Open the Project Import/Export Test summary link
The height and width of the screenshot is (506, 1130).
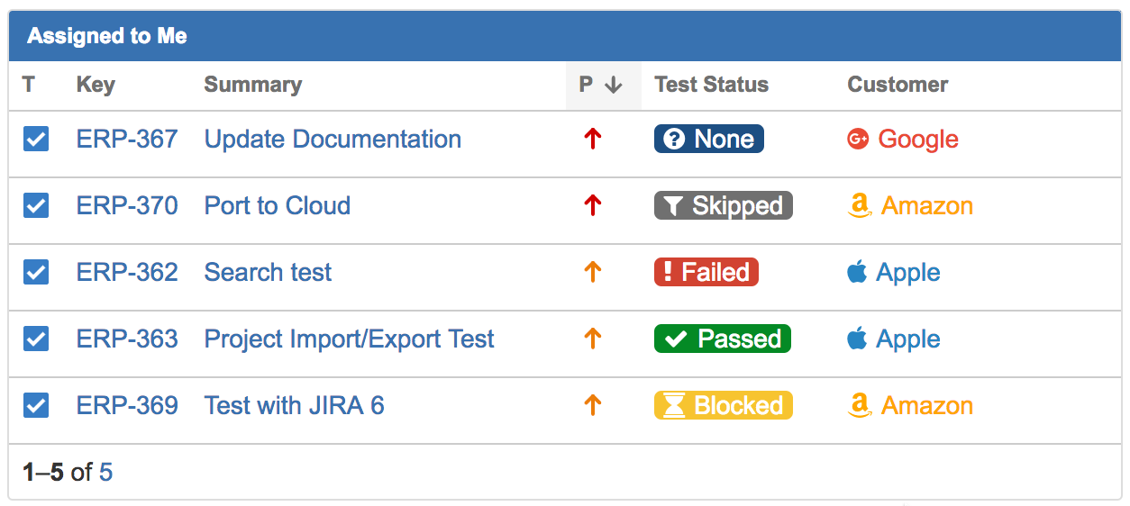[349, 339]
